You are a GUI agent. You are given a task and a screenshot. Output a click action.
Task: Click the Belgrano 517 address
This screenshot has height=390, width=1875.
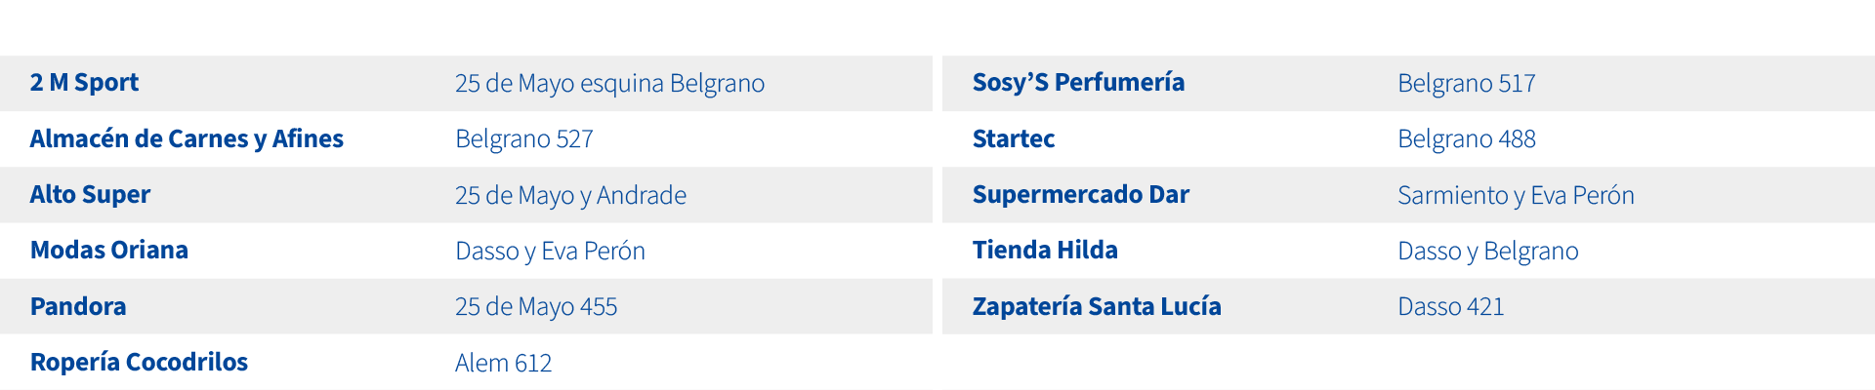[1466, 84]
